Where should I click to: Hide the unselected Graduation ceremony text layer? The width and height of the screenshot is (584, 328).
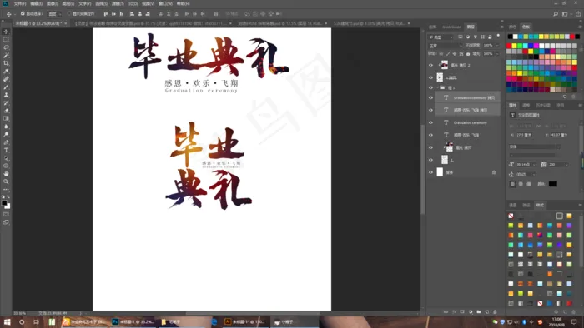click(x=431, y=122)
